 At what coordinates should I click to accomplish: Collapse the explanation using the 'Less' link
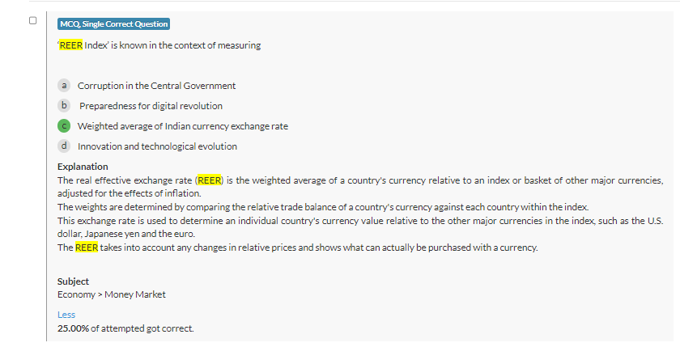tap(66, 315)
